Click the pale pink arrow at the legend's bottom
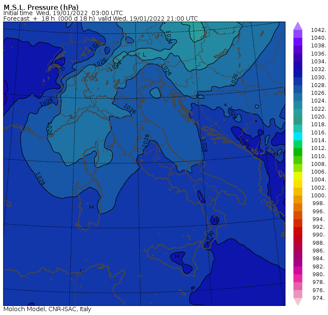This screenshot has width=328, height=315. pyautogui.click(x=298, y=302)
